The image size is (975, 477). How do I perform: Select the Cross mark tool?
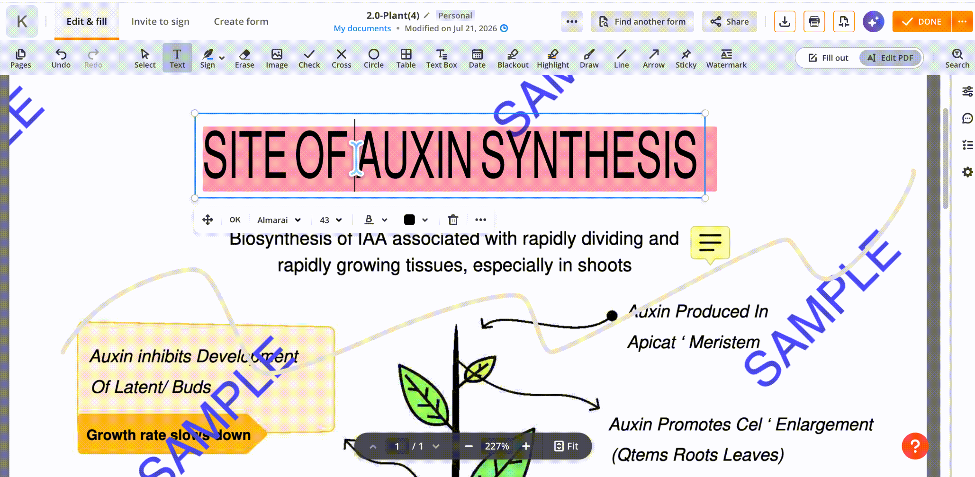coord(341,58)
